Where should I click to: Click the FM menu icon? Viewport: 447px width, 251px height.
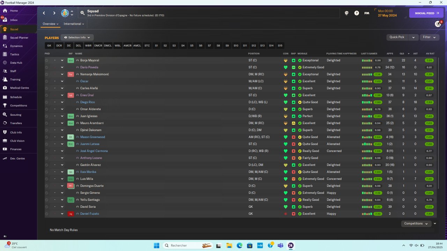367,13
